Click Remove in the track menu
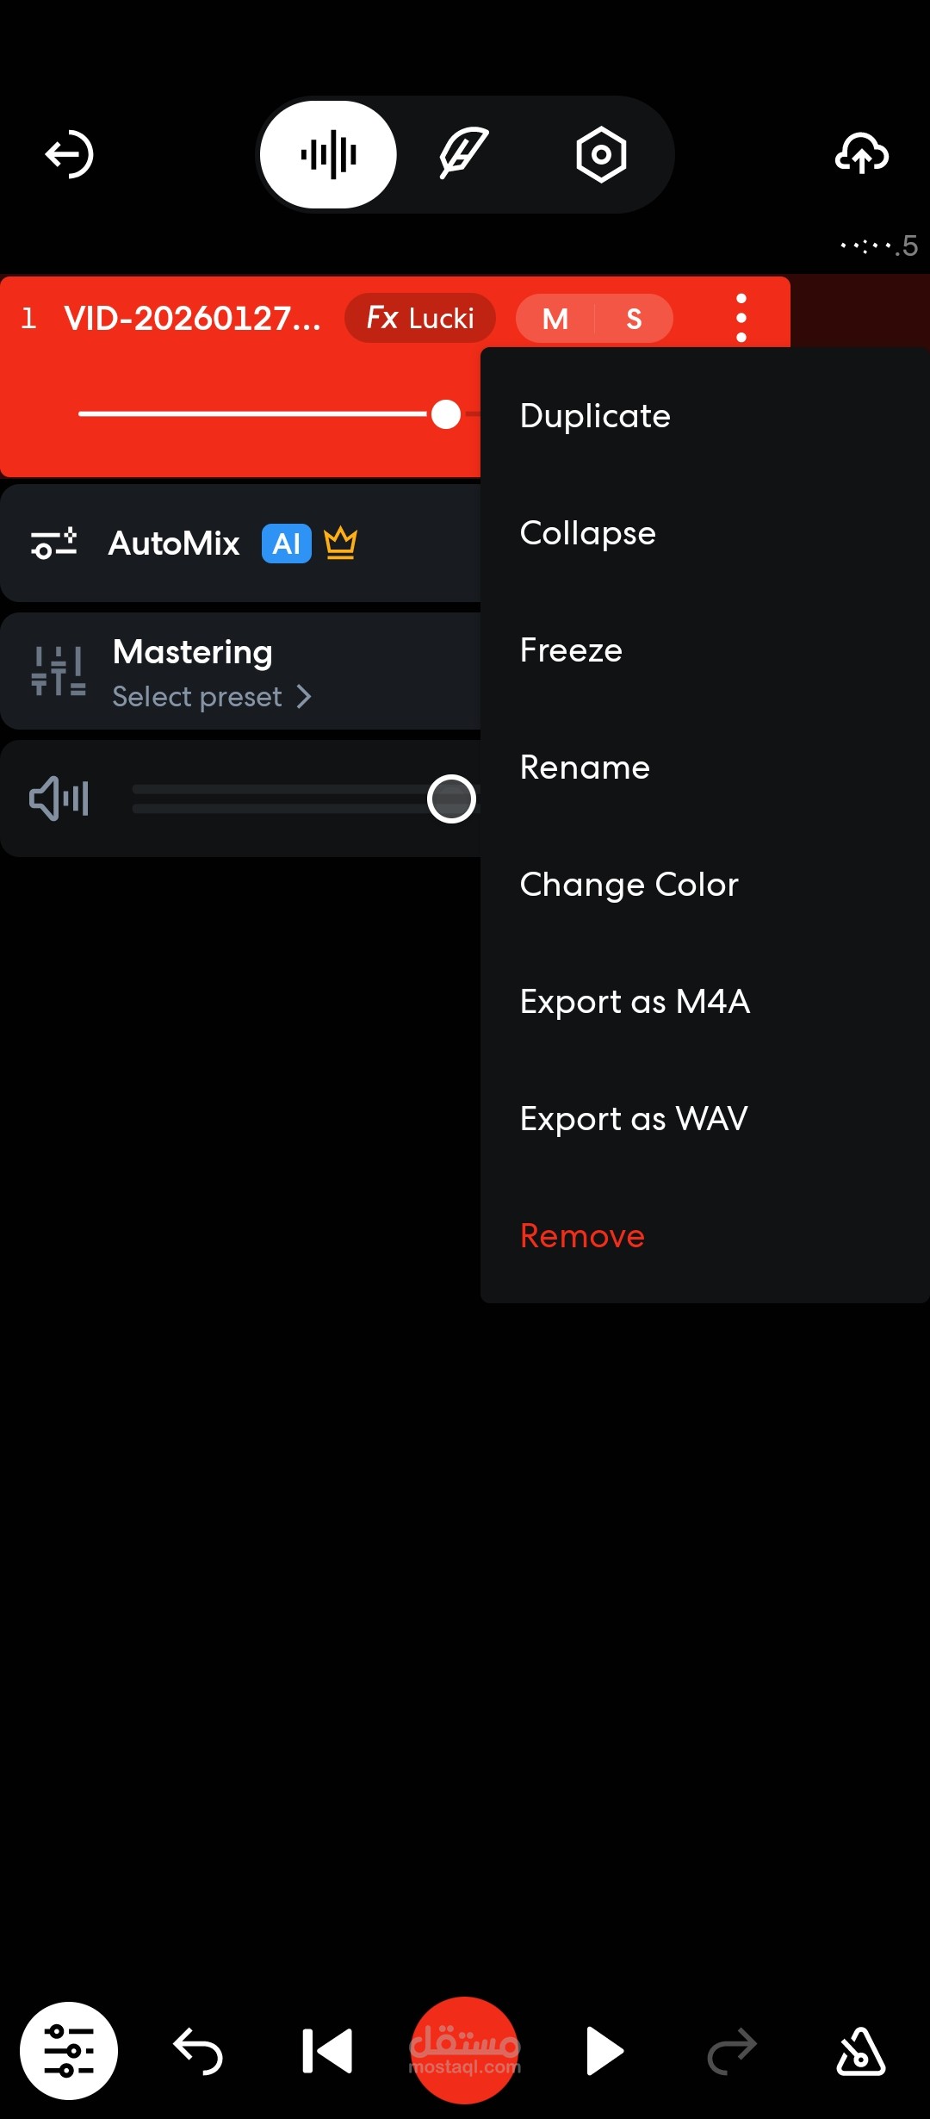This screenshot has height=2119, width=930. (582, 1236)
